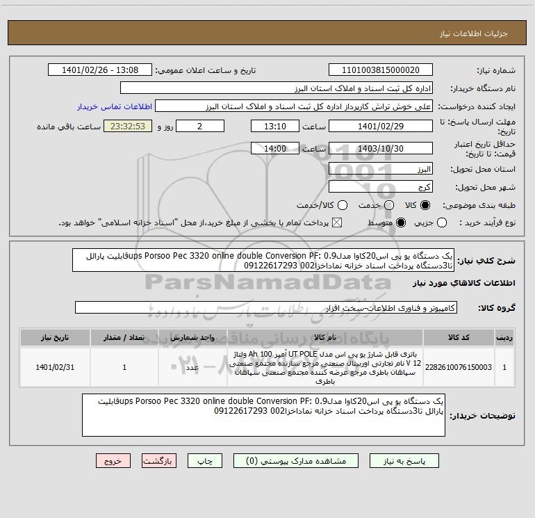Click the شرح کلی نیاز description box
The width and height of the screenshot is (535, 518).
263,260
